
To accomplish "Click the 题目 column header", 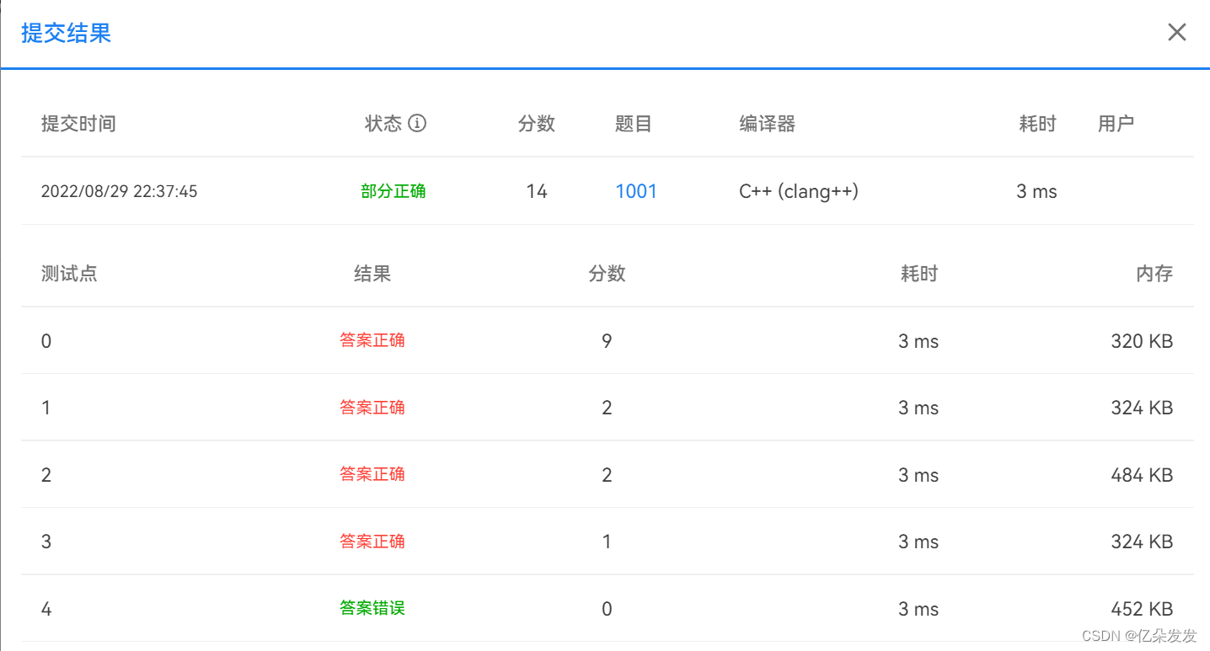I will pos(634,124).
